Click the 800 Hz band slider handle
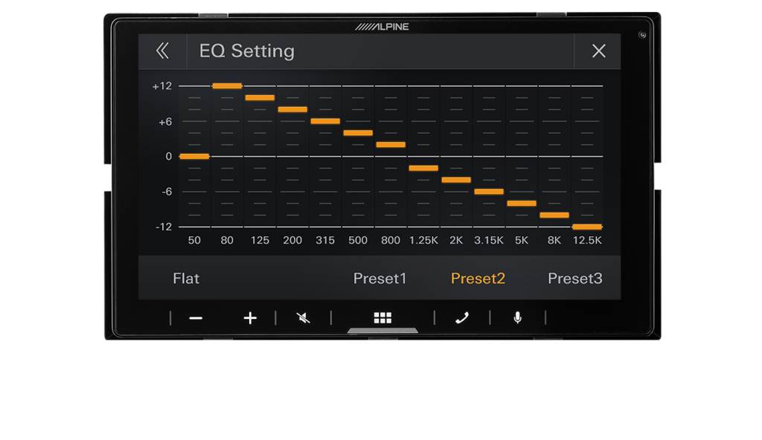Viewport: 762px width, 440px height. (391, 144)
